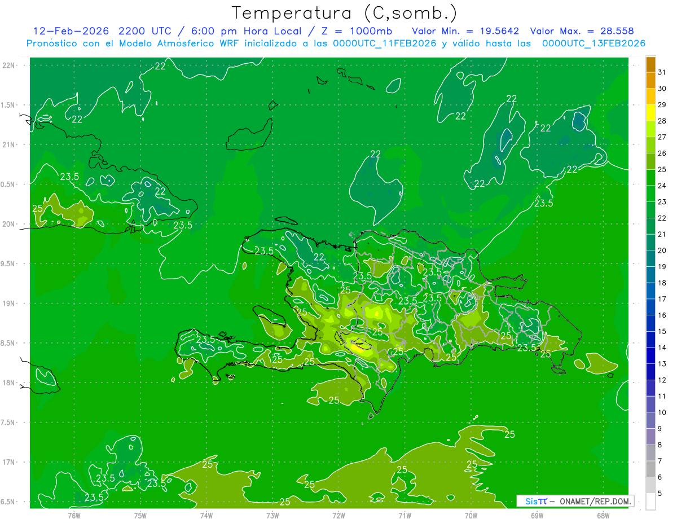Image resolution: width=677 pixels, height=523 pixels.
Task: Click the dark orange swatch above 31
Action: coord(650,65)
